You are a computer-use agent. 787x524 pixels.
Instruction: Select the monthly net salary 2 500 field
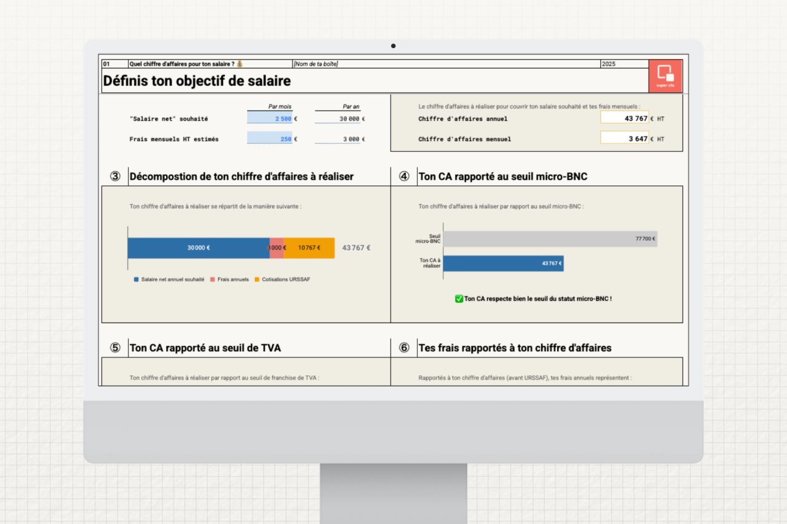click(269, 119)
